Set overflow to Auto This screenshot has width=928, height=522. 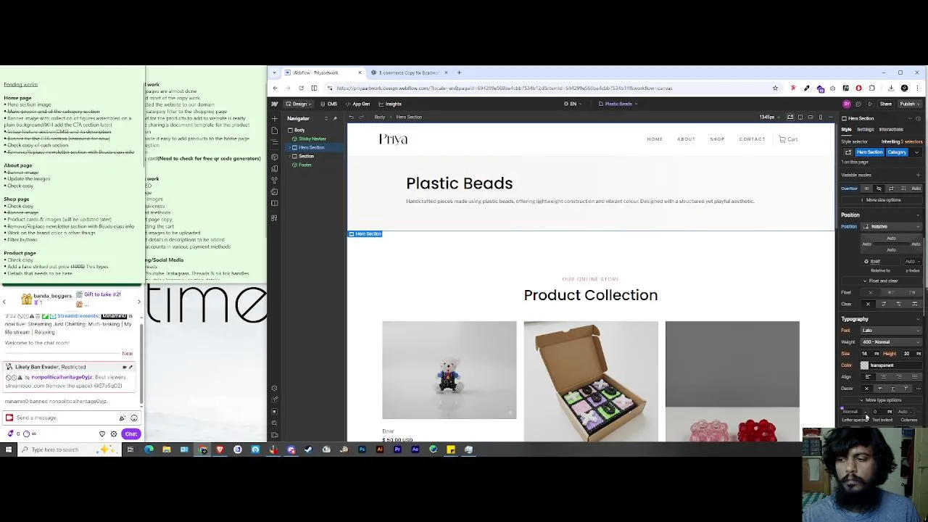916,188
